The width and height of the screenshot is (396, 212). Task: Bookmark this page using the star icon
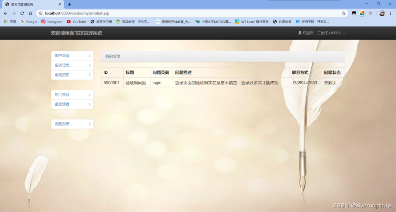(x=343, y=13)
